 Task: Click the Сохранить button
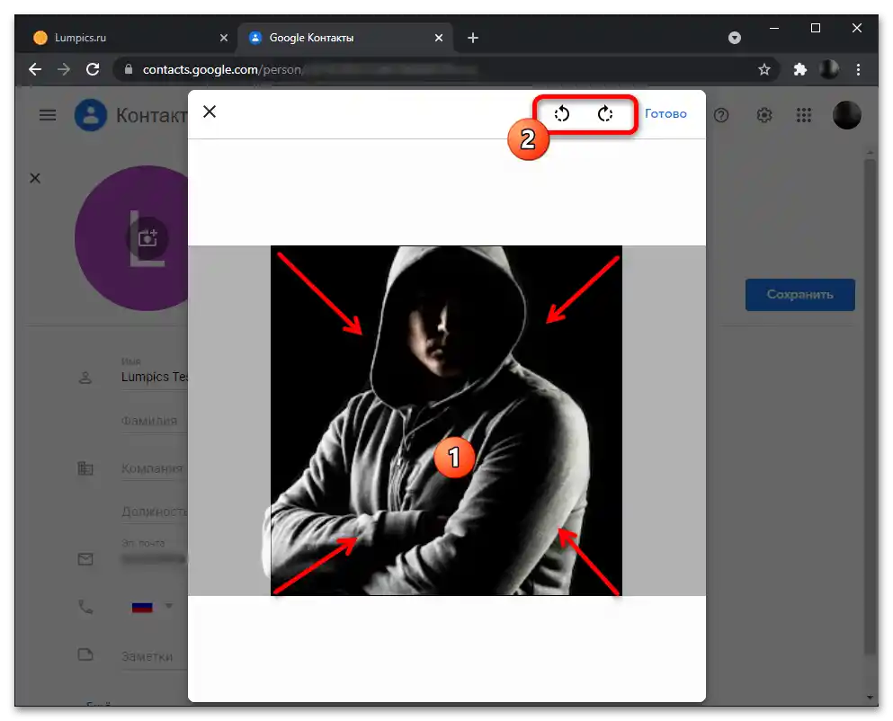(x=800, y=295)
